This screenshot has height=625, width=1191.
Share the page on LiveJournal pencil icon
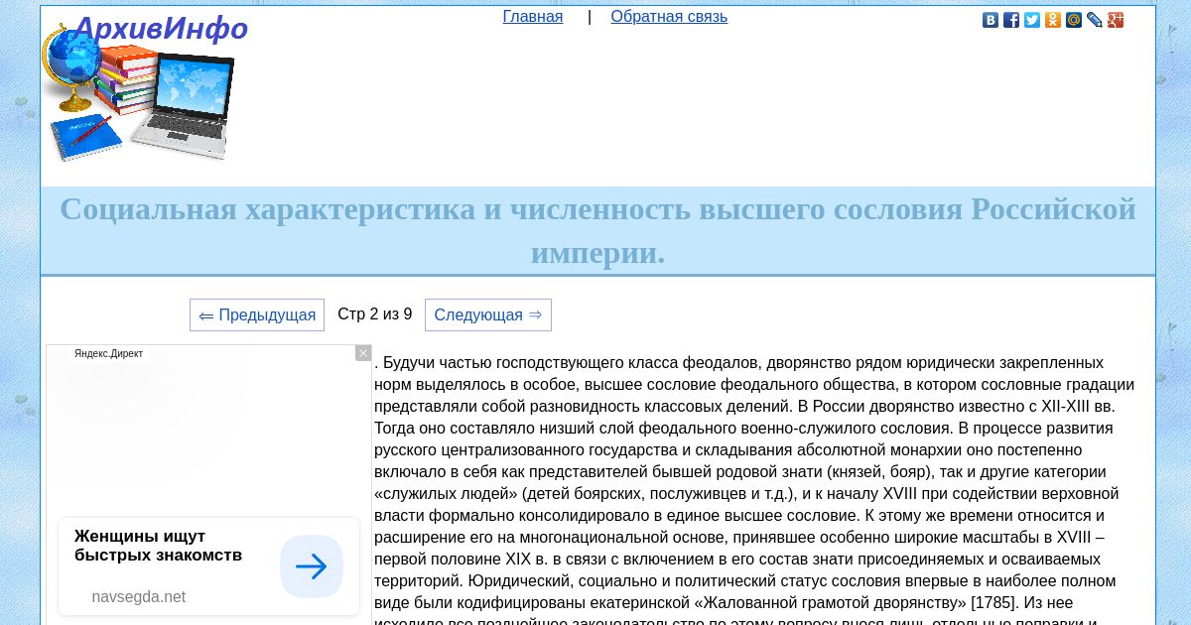coord(1095,20)
